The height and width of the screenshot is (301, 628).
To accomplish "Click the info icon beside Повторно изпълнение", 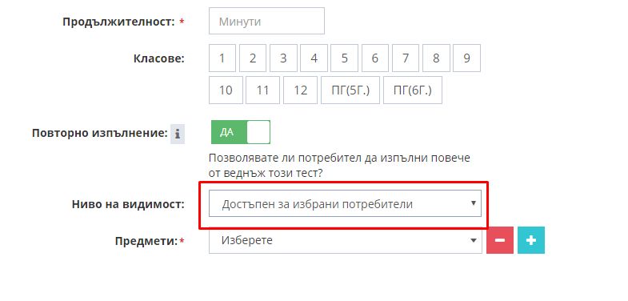I will (178, 134).
